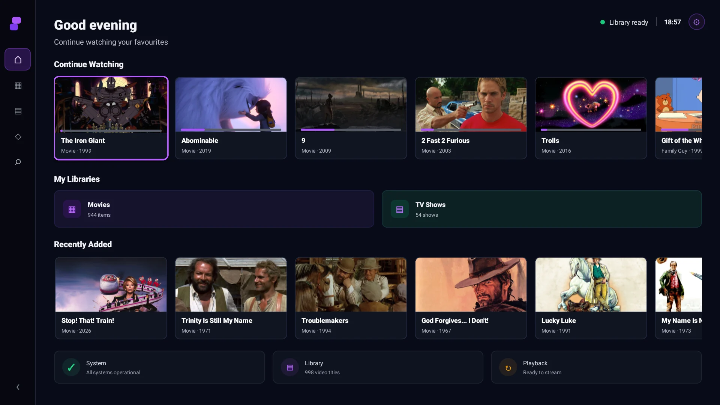Screen dimensions: 720x405
Task: Resume The Iron Giant movie
Action: pyautogui.click(x=111, y=118)
